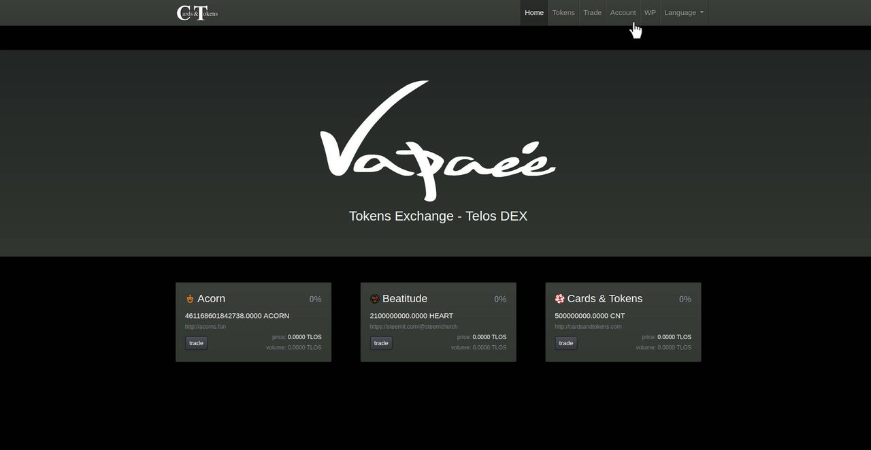Click the 2100000000.0000 HEART supply

(x=412, y=316)
